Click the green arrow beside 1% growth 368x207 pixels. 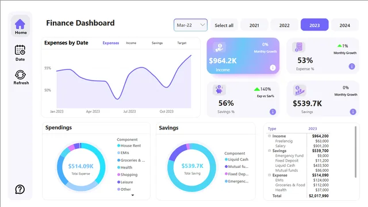tap(339, 45)
